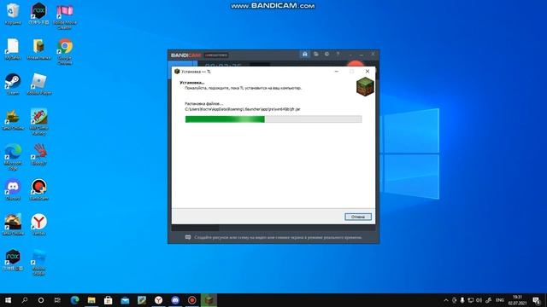The width and height of the screenshot is (547, 307).
Task: Open the Yandex browser taskbar icon
Action: [158, 300]
